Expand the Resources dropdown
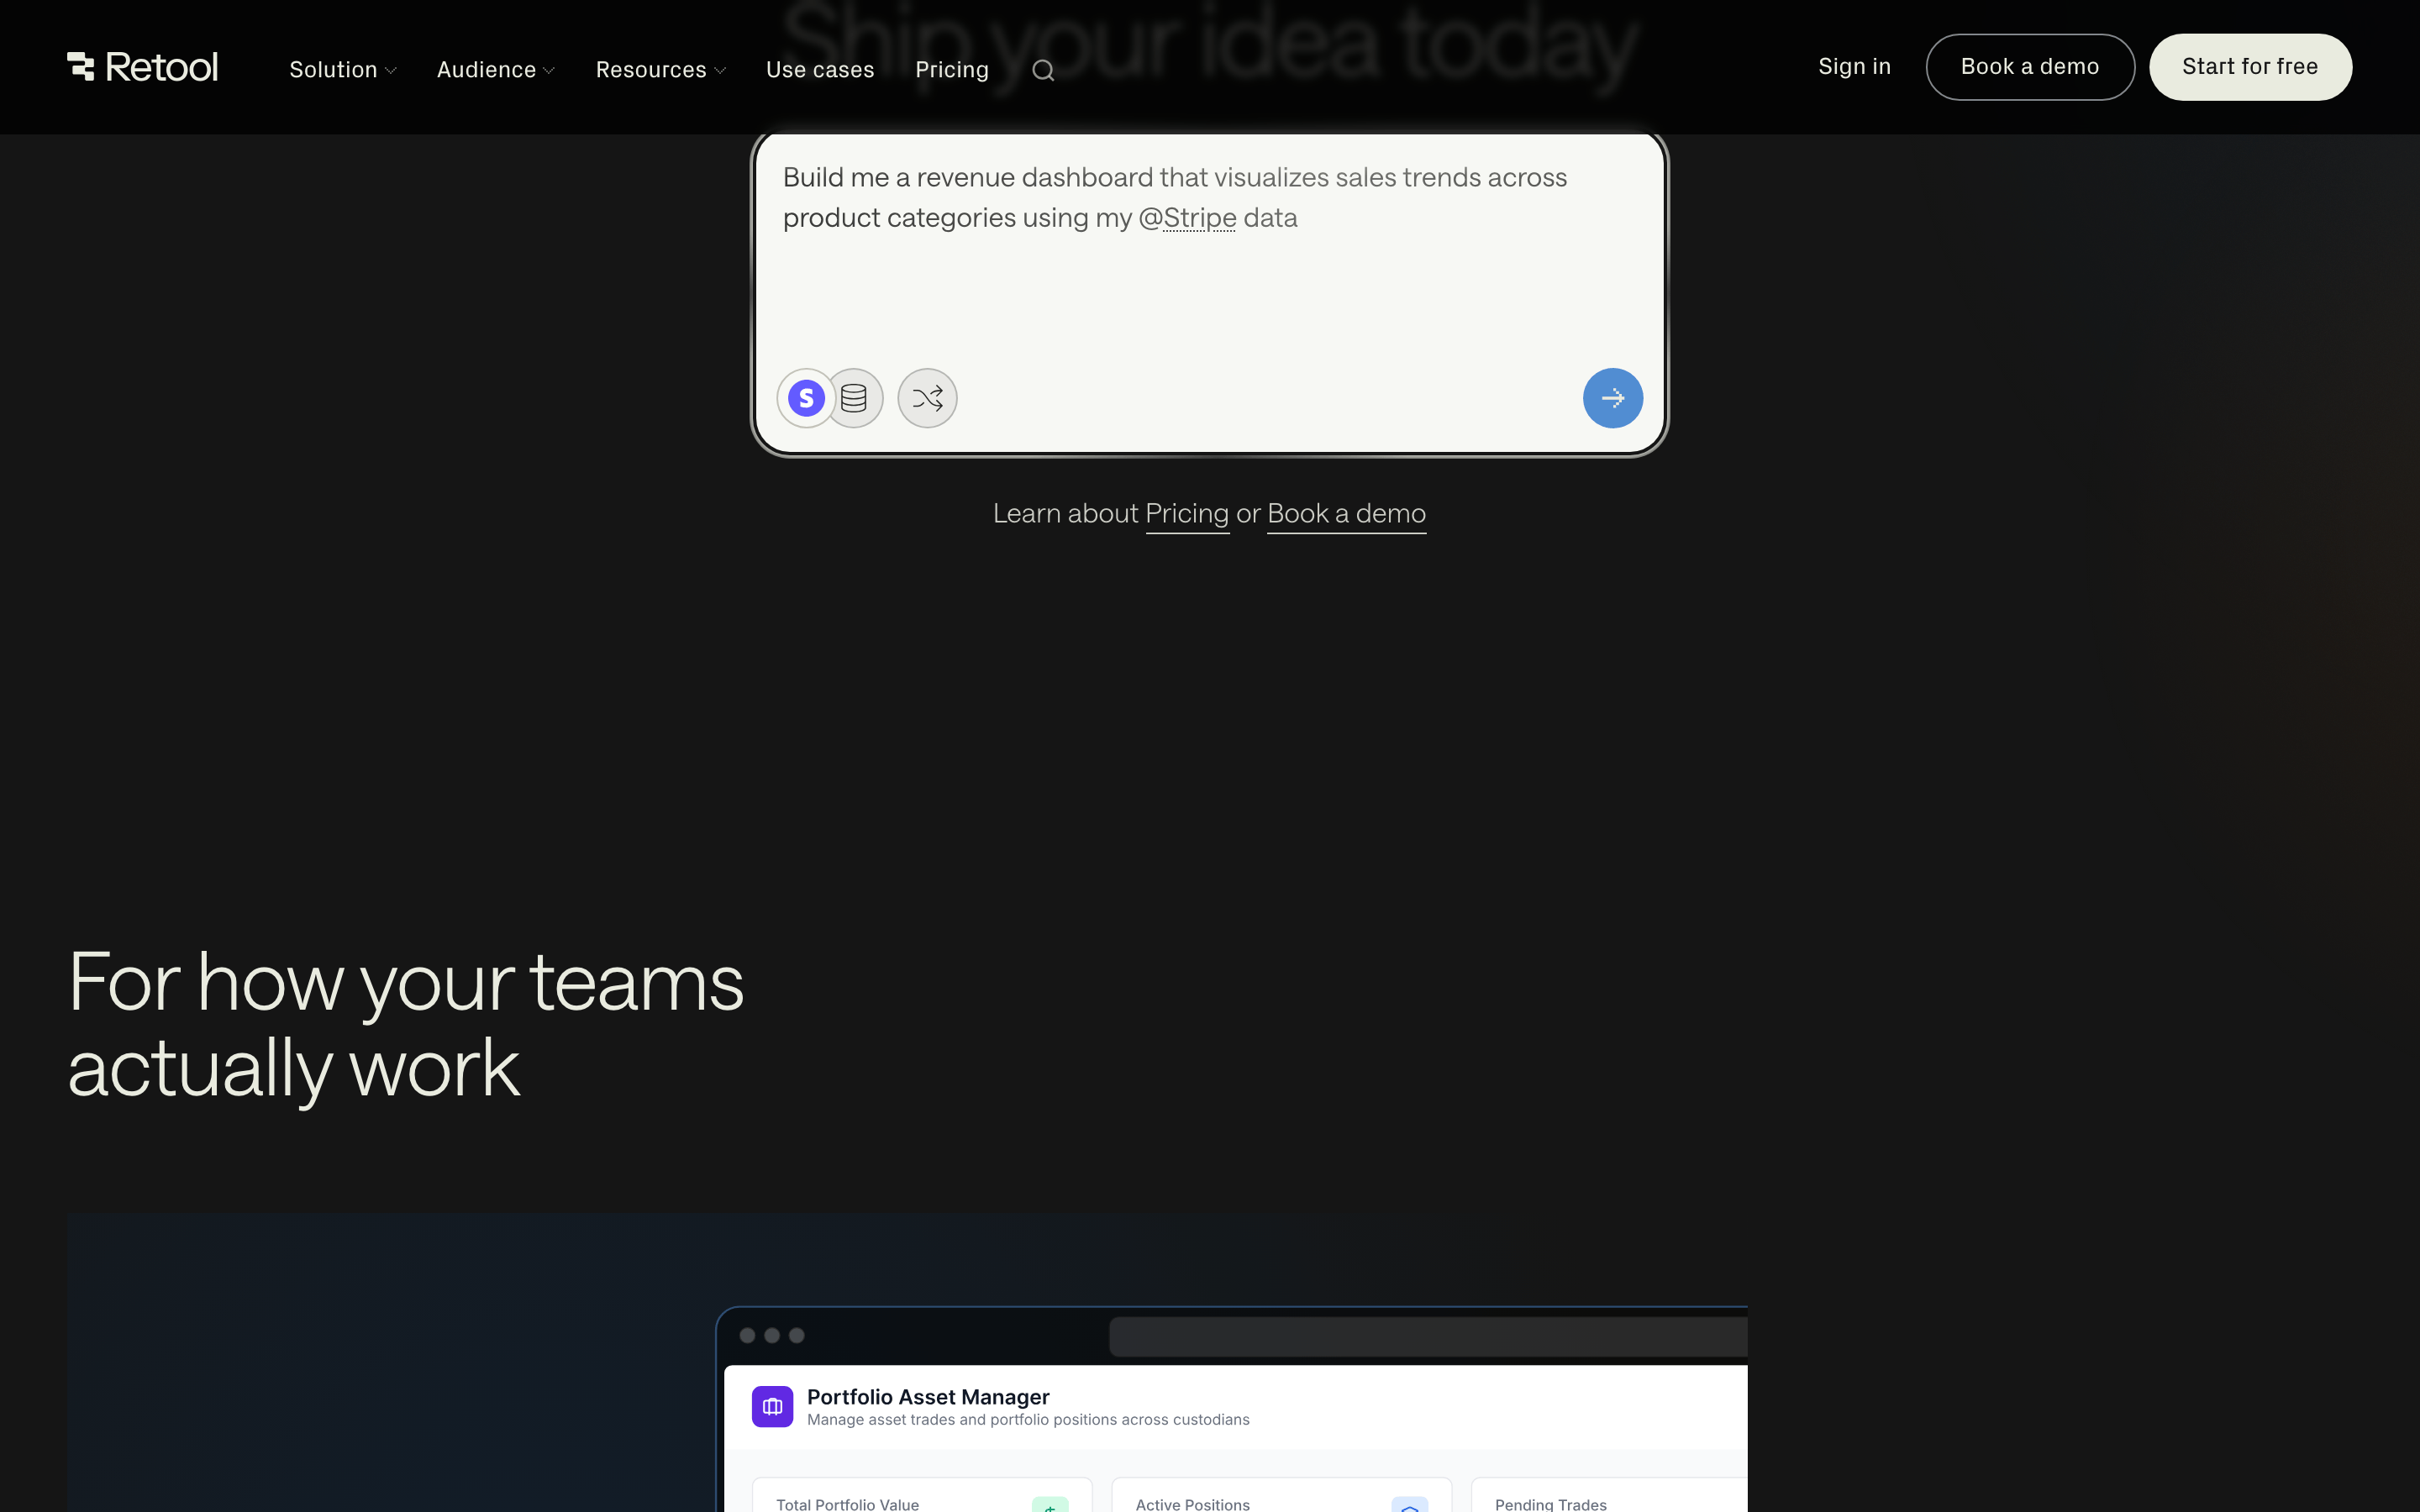Image resolution: width=2420 pixels, height=1512 pixels. [661, 70]
